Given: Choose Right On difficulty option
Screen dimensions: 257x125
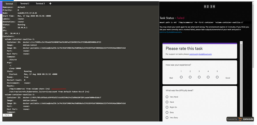Looking at the screenshot, I should click(167, 107).
